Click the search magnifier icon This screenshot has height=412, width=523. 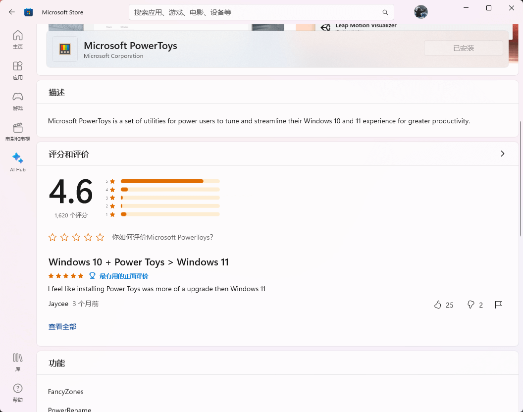point(385,12)
